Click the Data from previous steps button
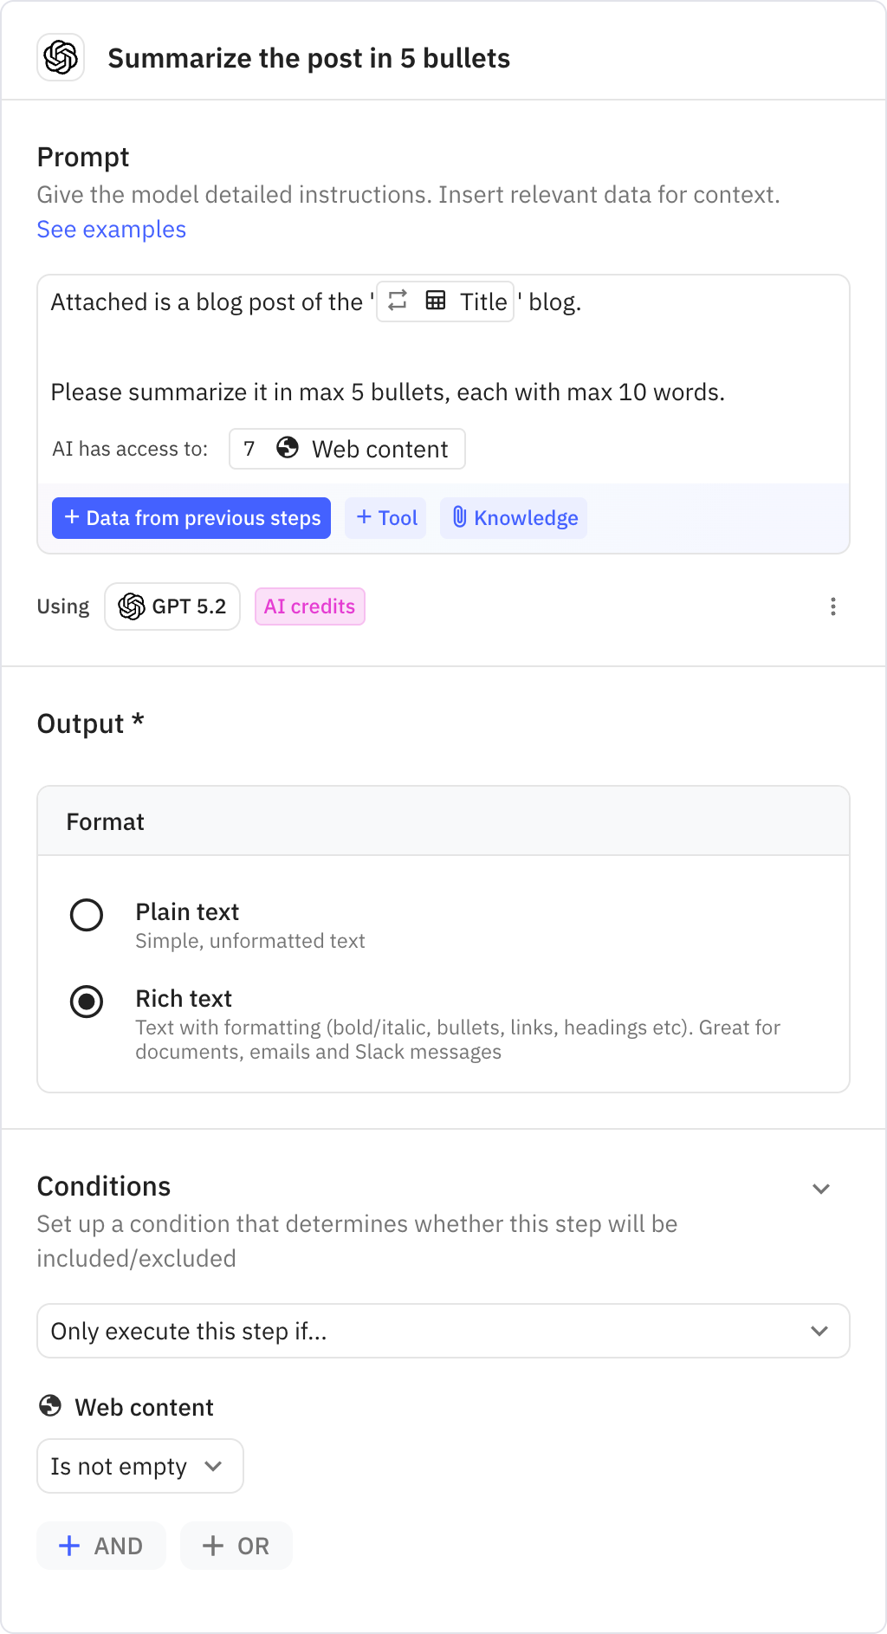The width and height of the screenshot is (887, 1634). tap(191, 517)
